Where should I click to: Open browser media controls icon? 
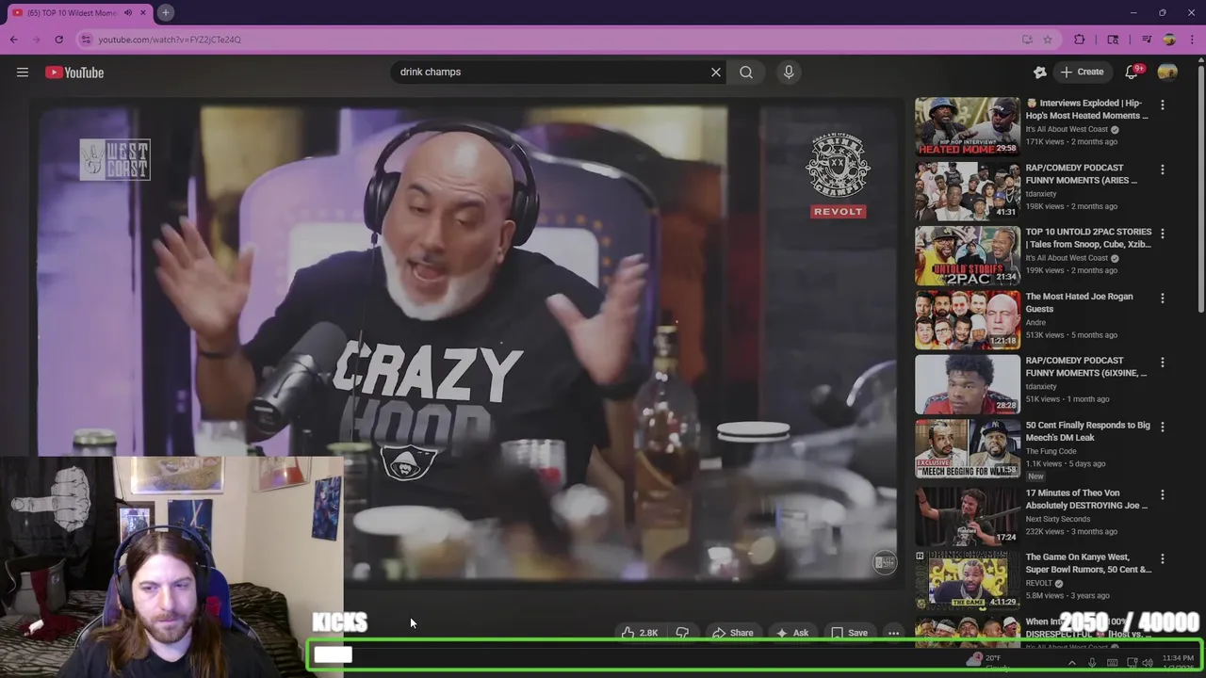pos(1147,40)
